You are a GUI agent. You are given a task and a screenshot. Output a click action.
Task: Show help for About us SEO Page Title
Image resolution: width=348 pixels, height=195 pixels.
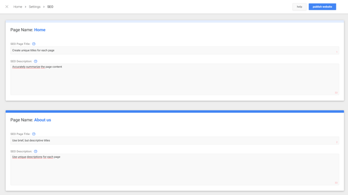click(34, 134)
